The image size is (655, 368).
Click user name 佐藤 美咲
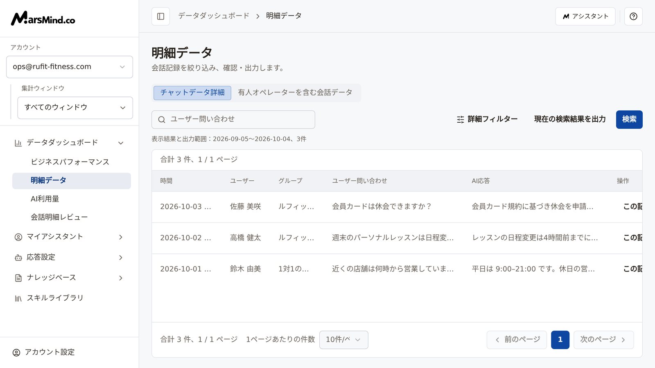click(x=245, y=207)
